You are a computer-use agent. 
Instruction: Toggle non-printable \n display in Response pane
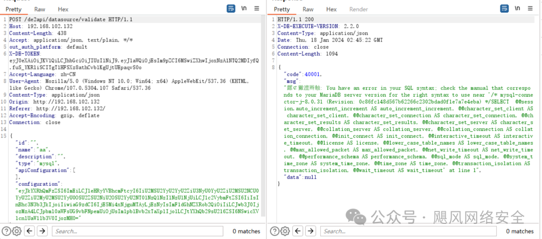(517, 9)
